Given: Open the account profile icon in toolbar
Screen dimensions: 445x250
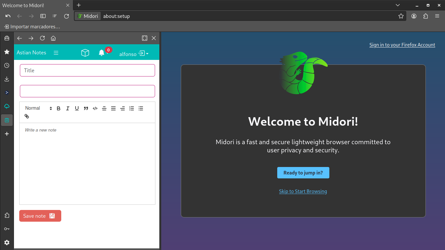Looking at the screenshot, I should tap(414, 16).
